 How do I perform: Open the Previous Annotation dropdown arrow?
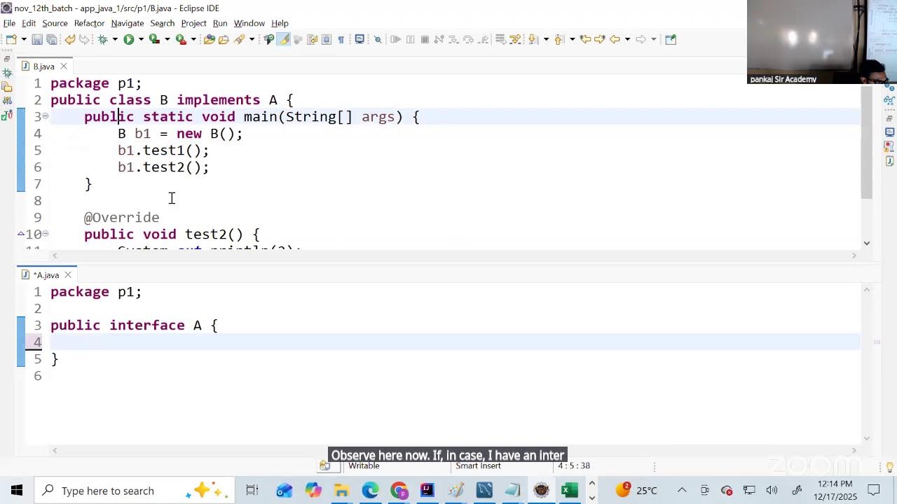[572, 39]
